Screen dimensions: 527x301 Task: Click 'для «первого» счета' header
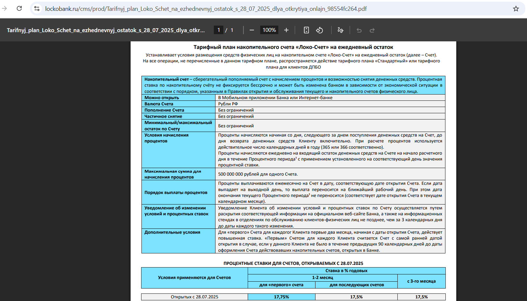pos(281,285)
